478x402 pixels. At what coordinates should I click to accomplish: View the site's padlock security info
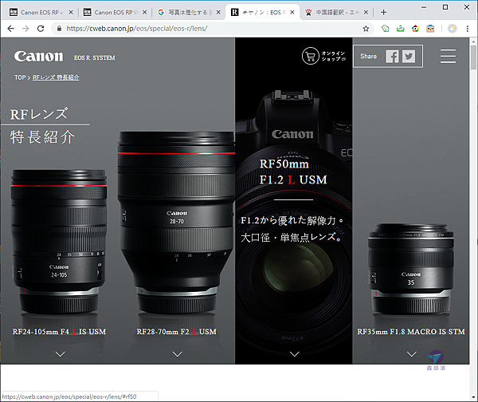coord(59,29)
